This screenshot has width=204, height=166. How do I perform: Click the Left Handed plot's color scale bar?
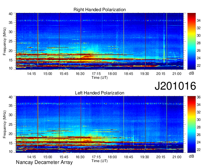pos(191,124)
